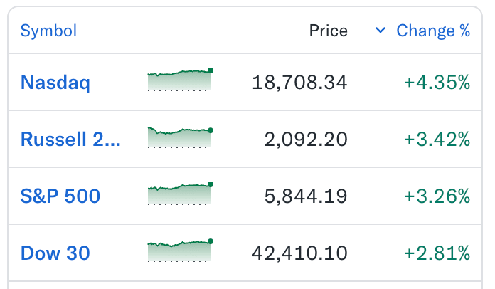Open the Russell 2000 index link
The width and height of the screenshot is (495, 289).
point(70,140)
